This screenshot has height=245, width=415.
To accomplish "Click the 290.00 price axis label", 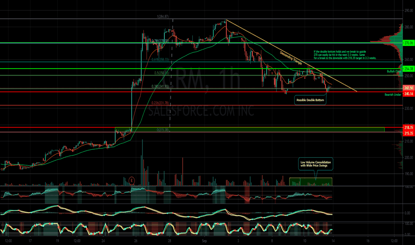I will [x=409, y=11].
